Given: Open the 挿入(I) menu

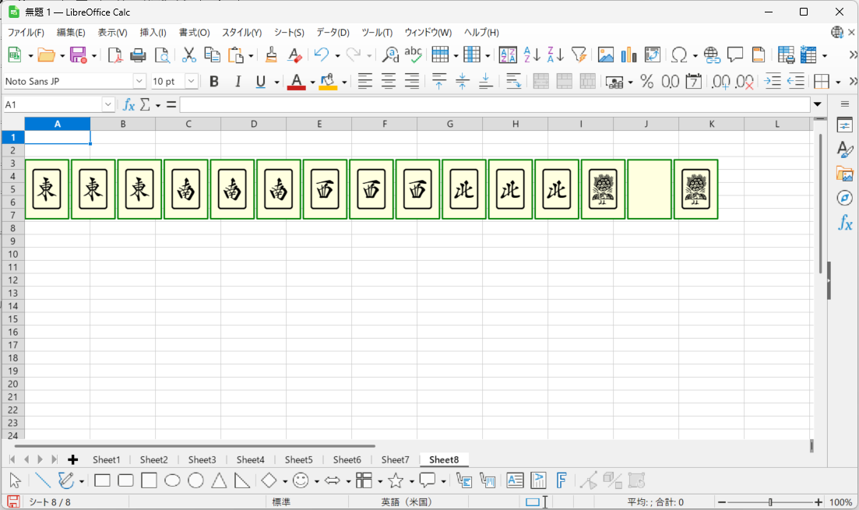Looking at the screenshot, I should coord(153,33).
